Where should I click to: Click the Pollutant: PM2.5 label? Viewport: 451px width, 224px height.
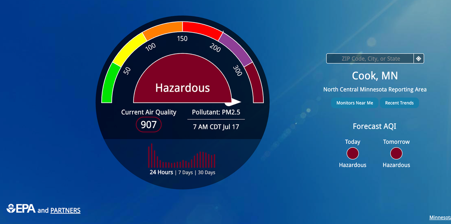click(216, 112)
